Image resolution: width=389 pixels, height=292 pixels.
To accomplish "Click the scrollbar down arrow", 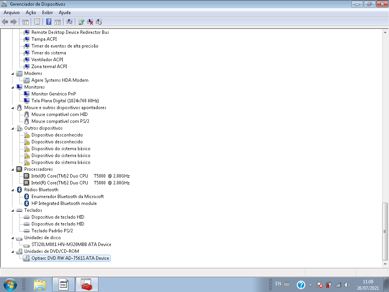I will coord(385,264).
